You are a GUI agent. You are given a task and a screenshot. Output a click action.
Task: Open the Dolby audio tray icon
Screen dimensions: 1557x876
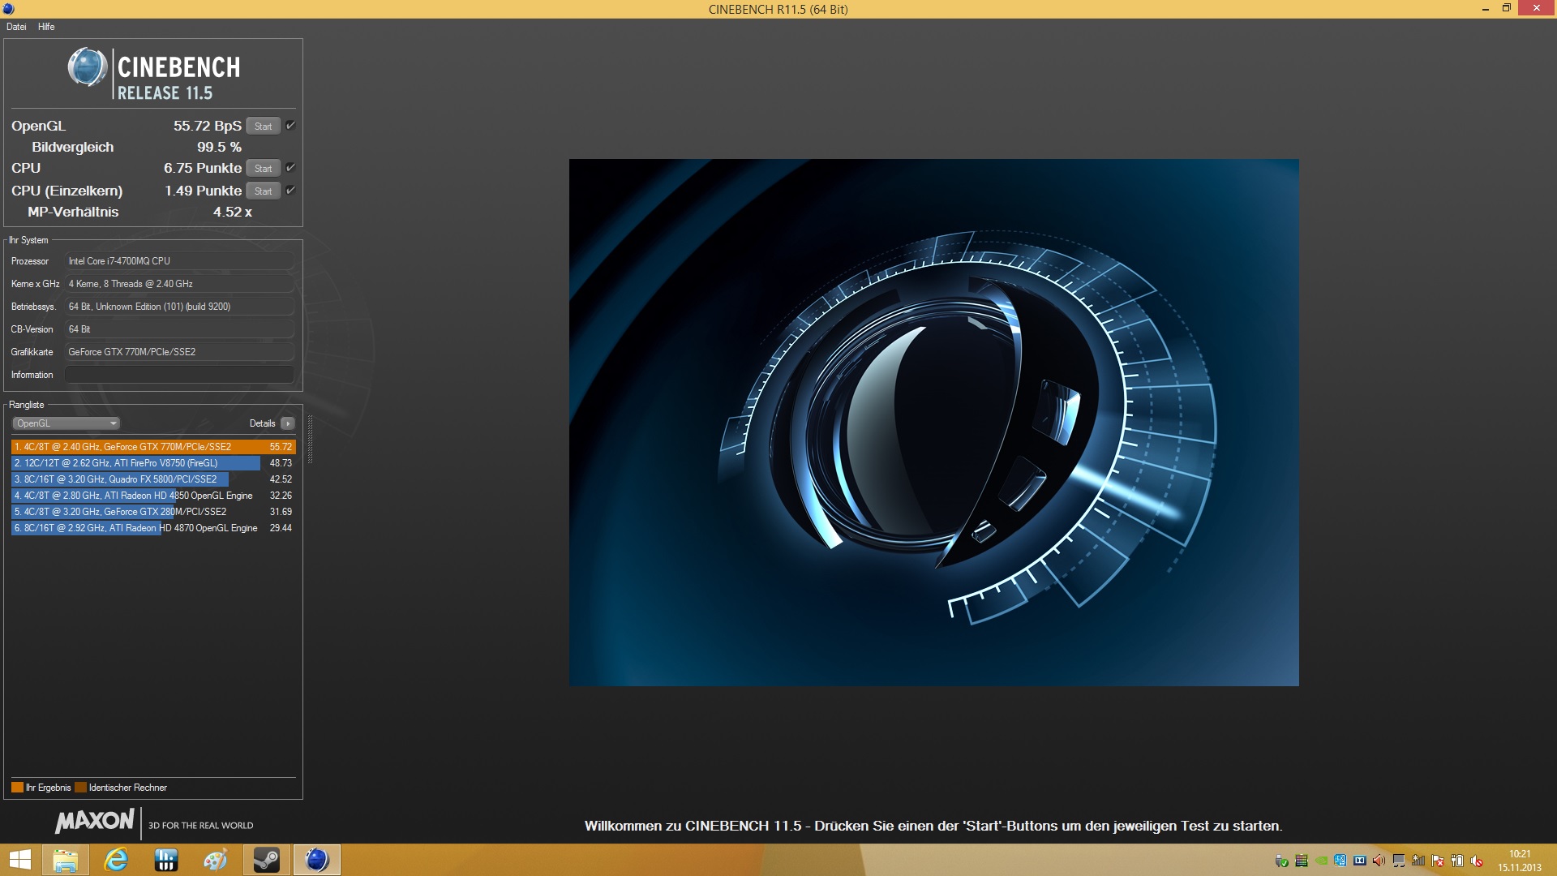point(1360,861)
